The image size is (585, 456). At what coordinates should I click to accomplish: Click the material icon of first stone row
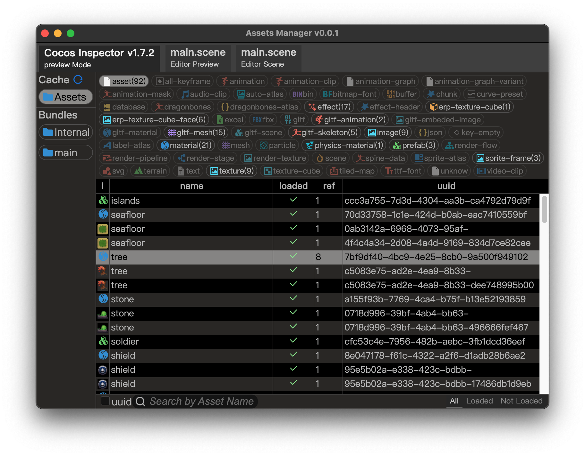[x=103, y=299]
